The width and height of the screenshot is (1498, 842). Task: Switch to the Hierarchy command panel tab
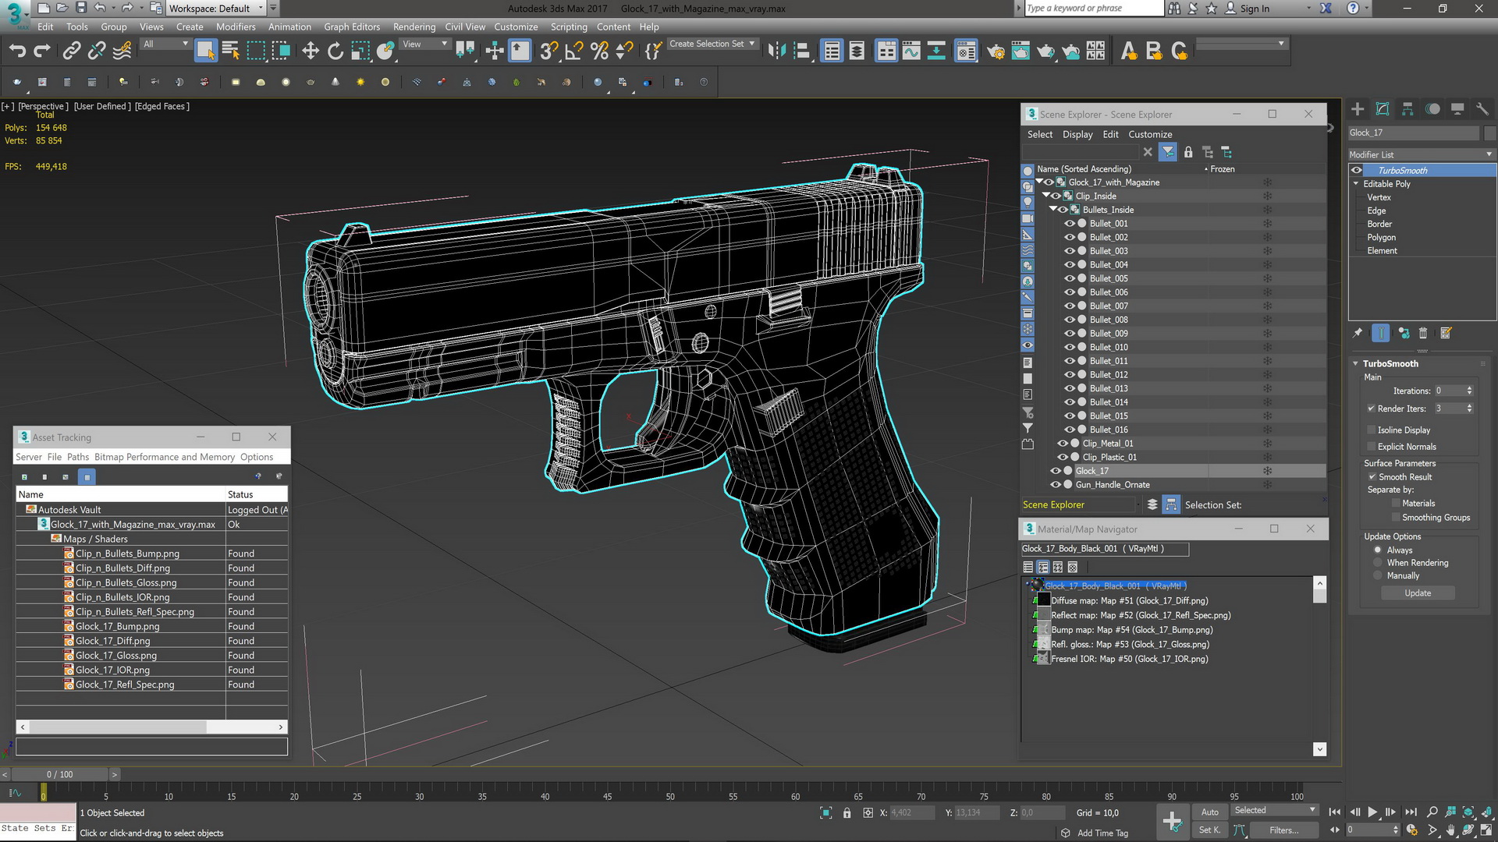1407,109
